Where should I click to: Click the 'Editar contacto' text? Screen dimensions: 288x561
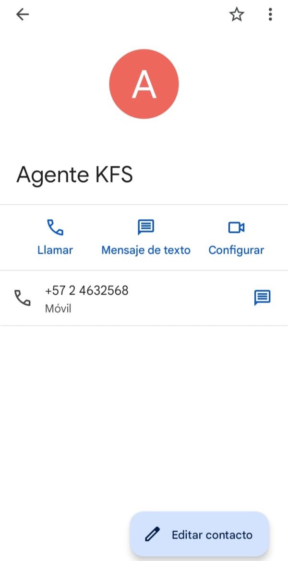(x=212, y=535)
